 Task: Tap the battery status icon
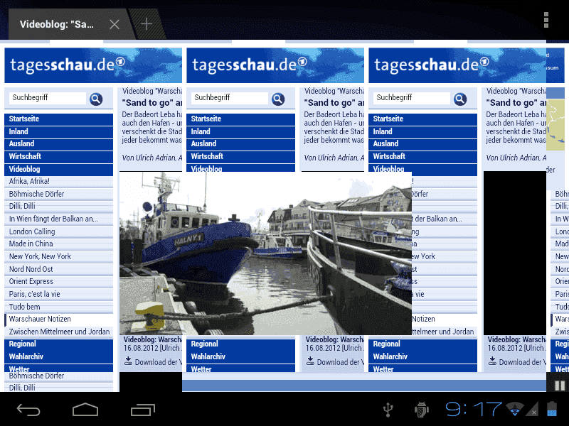point(552,409)
